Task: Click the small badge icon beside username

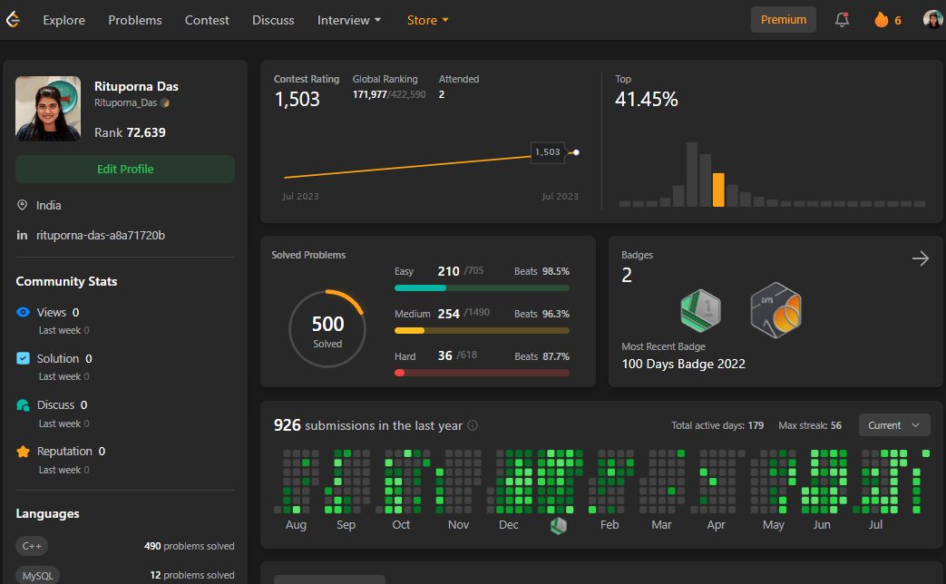Action: click(x=165, y=103)
